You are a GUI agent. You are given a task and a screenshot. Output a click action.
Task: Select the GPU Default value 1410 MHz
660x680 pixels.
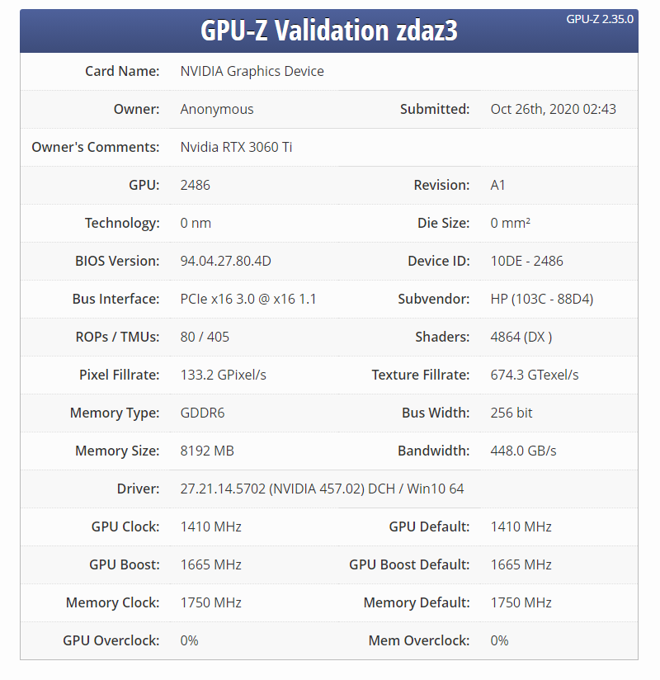pos(521,527)
